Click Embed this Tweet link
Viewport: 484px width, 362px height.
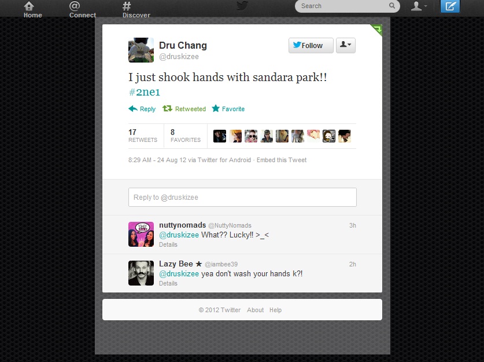tap(282, 160)
